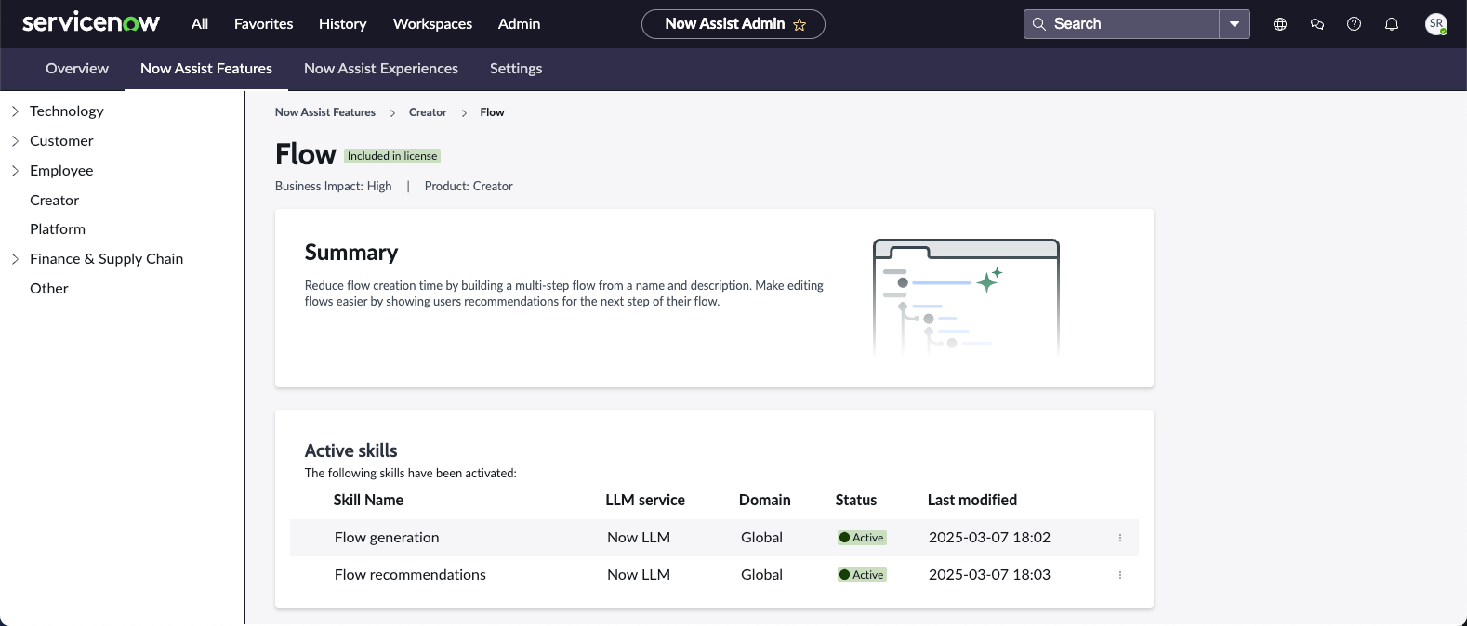The image size is (1467, 626).
Task: Select Platform in the sidebar
Action: tap(58, 229)
